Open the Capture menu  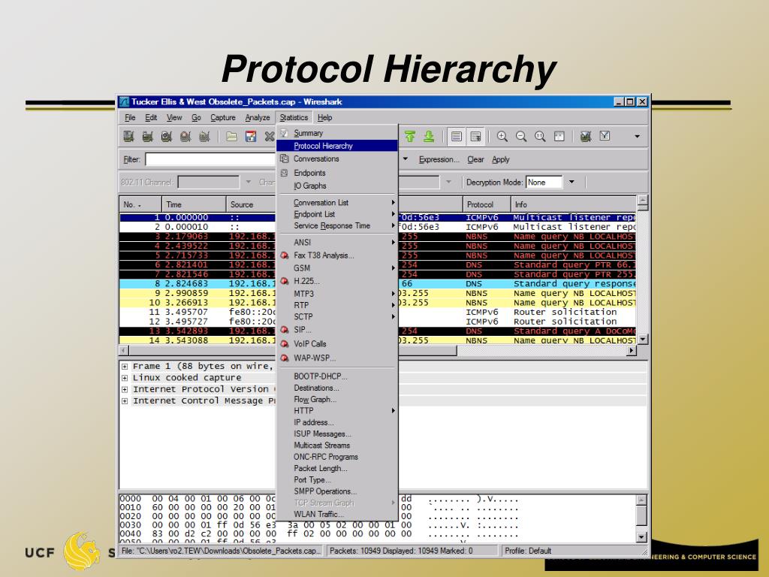pyautogui.click(x=222, y=118)
